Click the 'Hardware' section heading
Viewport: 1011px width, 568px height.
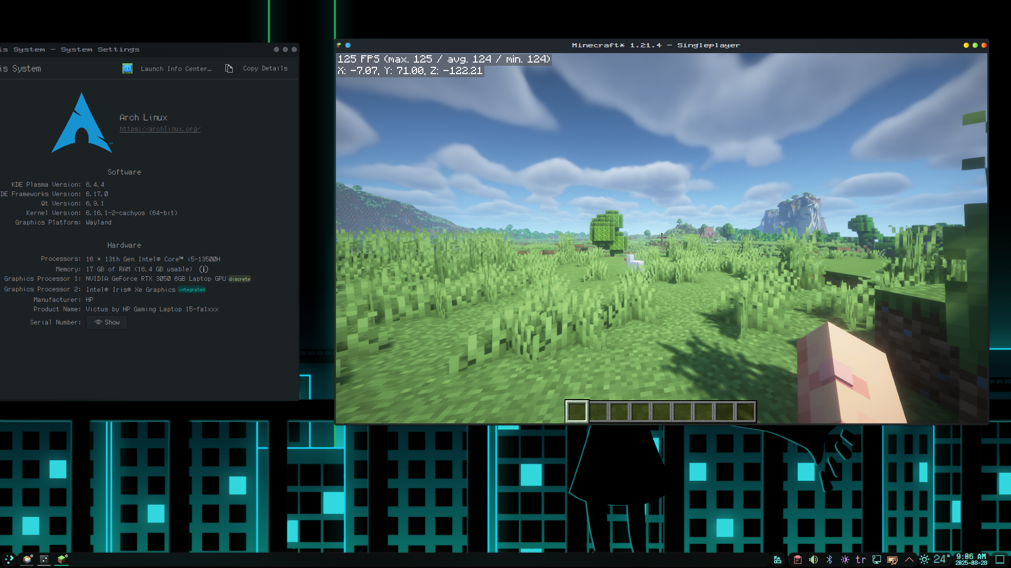[124, 245]
